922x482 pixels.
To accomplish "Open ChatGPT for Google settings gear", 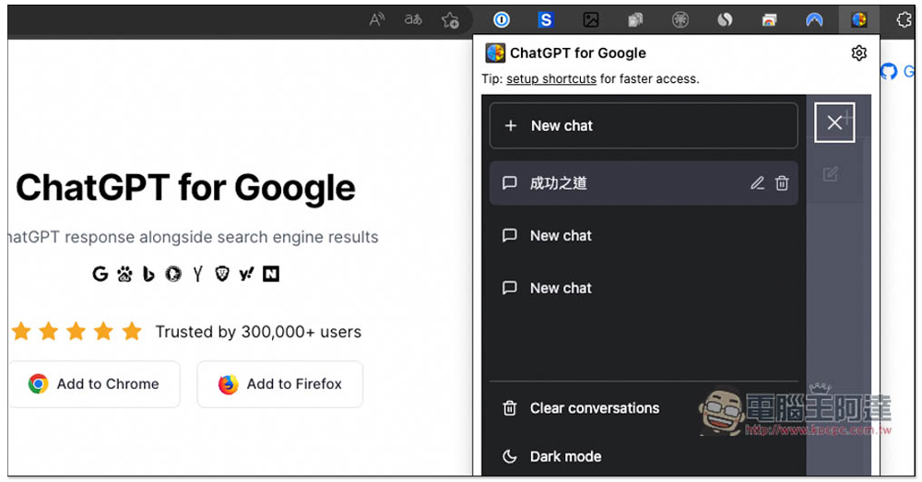I will click(x=858, y=53).
